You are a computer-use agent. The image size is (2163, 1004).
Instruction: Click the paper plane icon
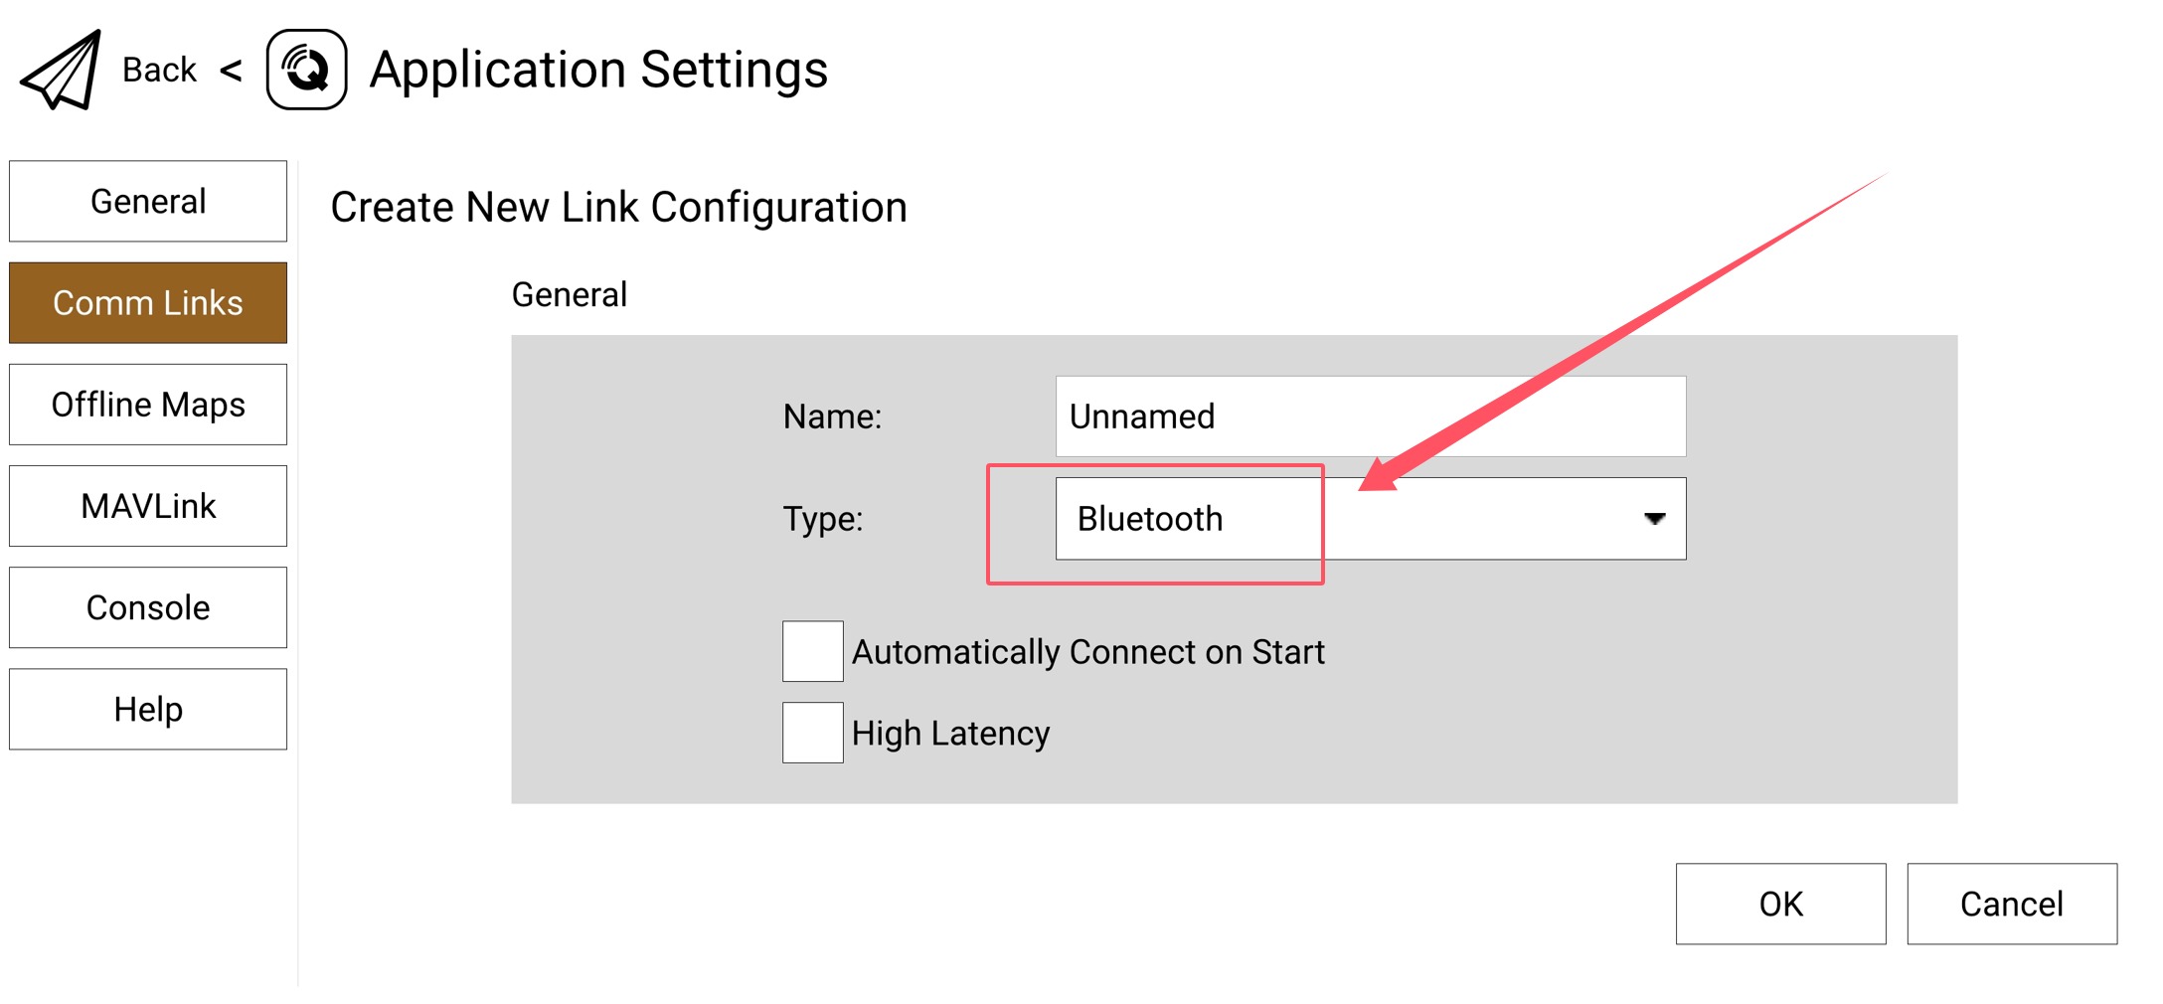(x=62, y=70)
